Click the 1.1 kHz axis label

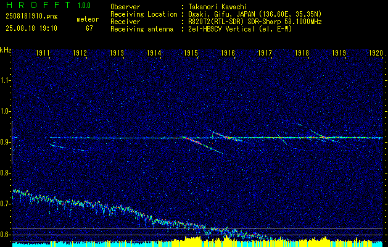tap(5, 80)
